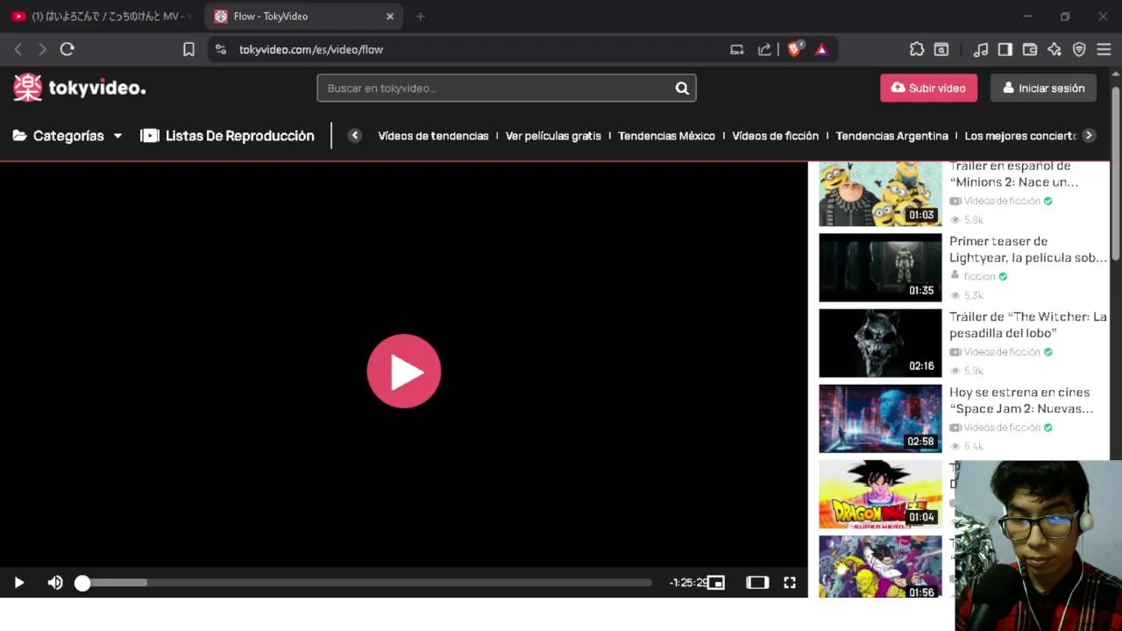Viewport: 1122px width, 631px height.
Task: Open the Minions 2 trailer thumbnail
Action: click(880, 194)
